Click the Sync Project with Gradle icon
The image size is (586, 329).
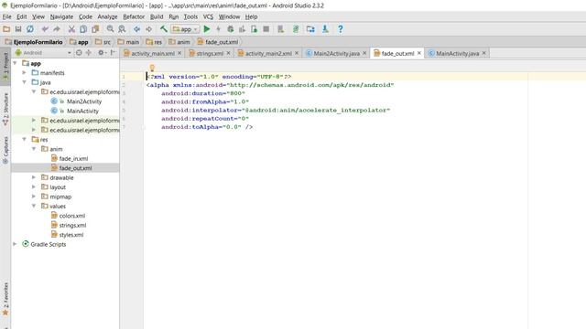coord(296,29)
